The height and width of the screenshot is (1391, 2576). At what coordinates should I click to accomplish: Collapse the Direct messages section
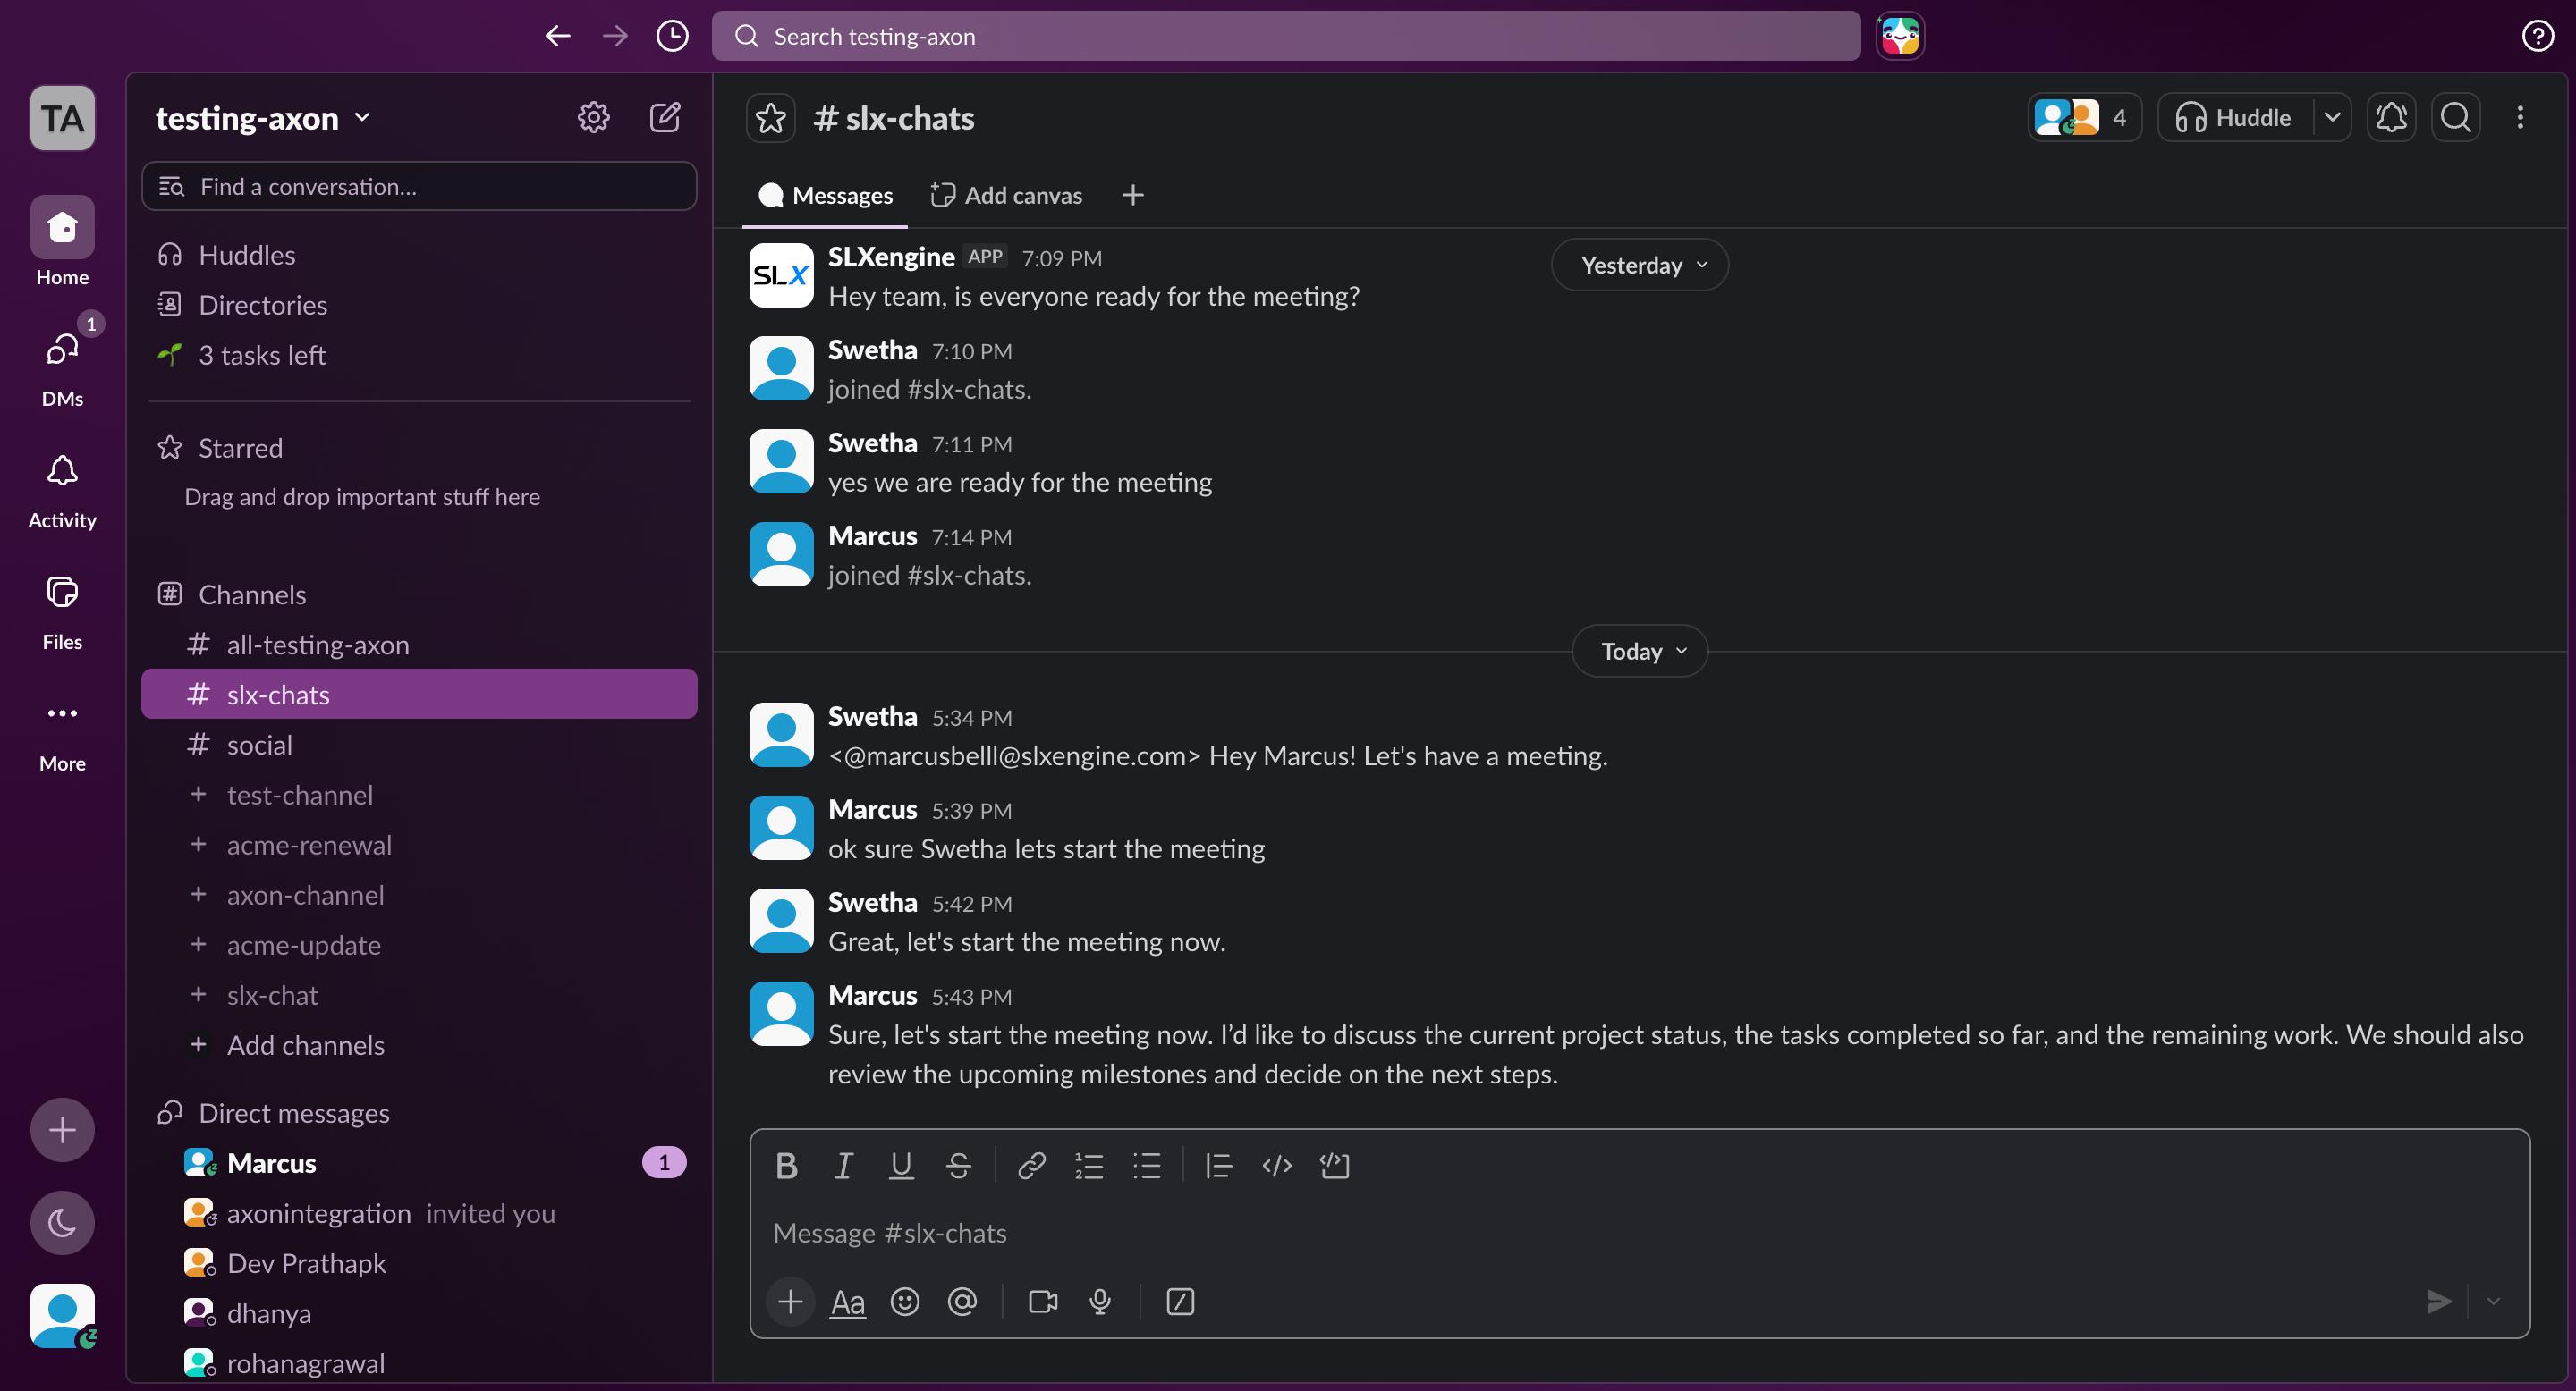tap(293, 1112)
